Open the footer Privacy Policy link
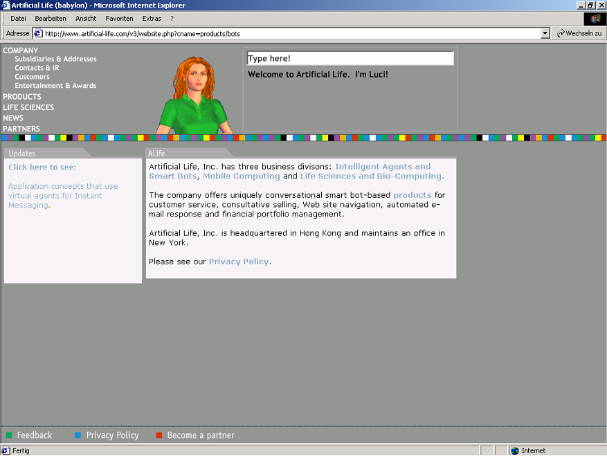 tap(112, 435)
